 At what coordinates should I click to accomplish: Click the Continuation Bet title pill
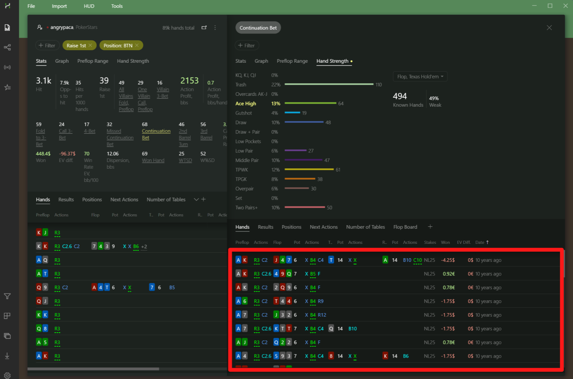[x=258, y=28]
